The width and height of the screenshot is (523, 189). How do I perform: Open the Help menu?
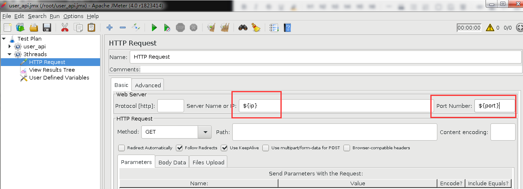[x=93, y=16]
